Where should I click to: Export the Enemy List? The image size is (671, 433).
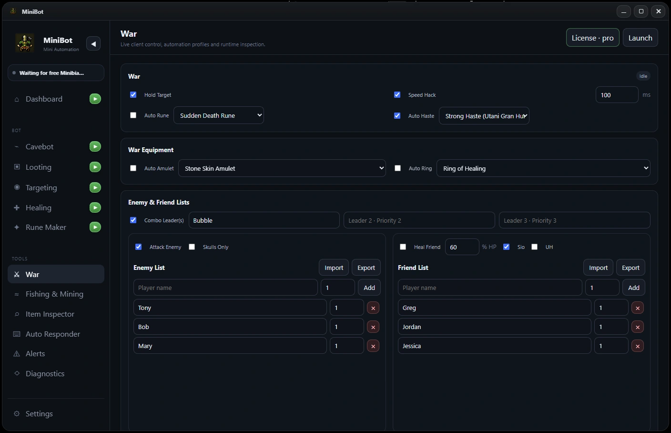pyautogui.click(x=366, y=268)
